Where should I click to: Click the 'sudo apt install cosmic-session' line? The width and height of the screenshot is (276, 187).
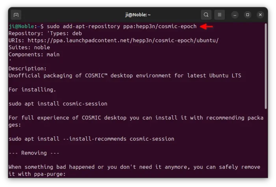pyautogui.click(x=58, y=104)
